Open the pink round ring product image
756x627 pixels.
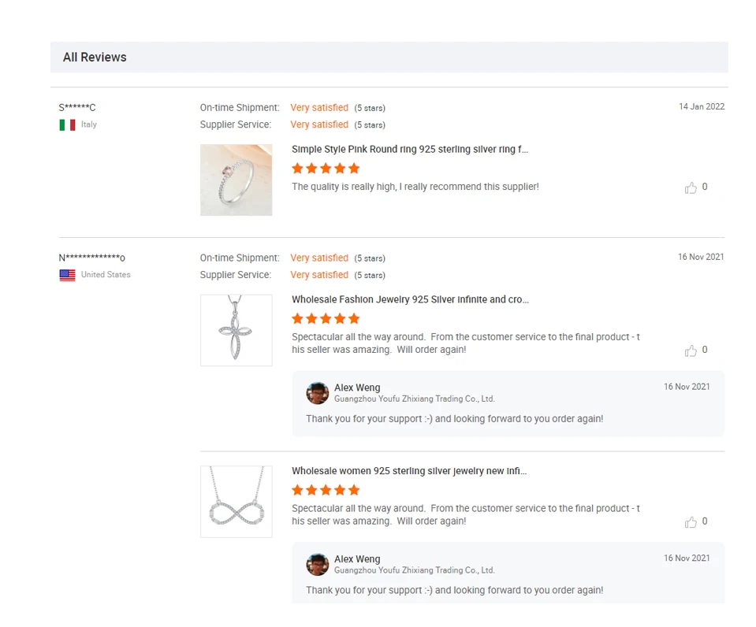click(236, 180)
